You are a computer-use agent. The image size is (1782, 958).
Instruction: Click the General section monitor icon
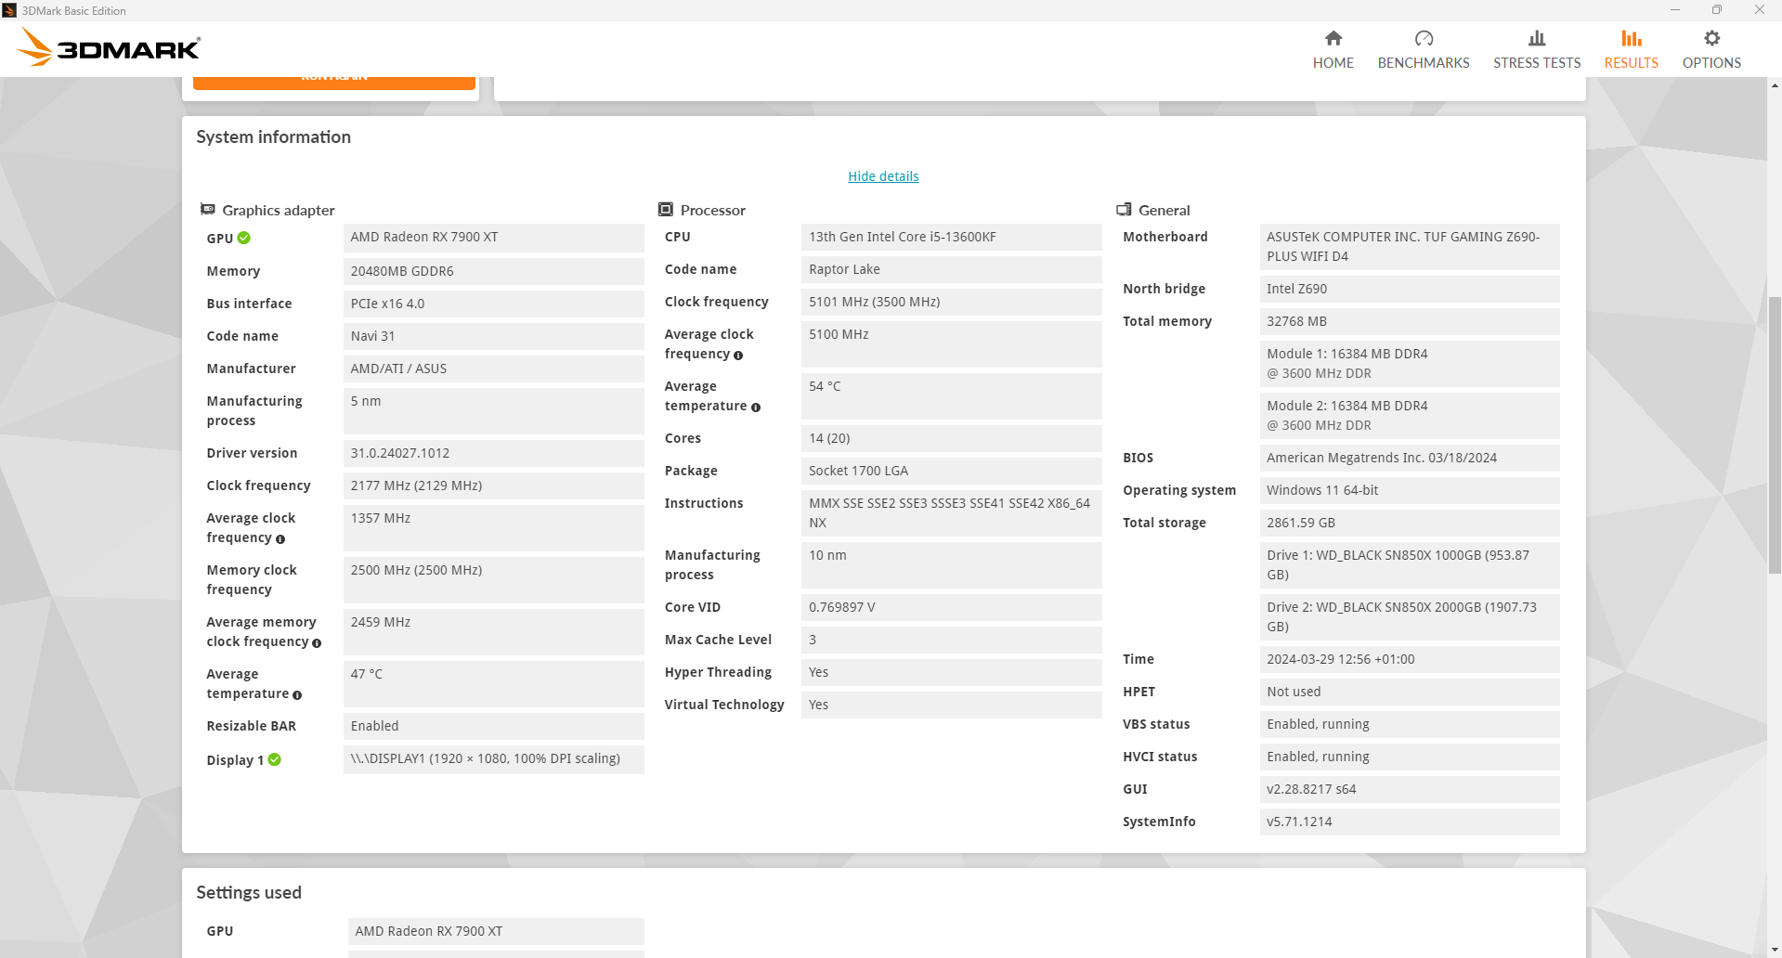[x=1124, y=209]
